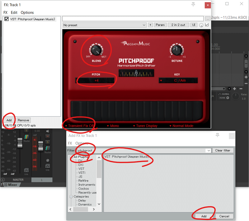Click the vertical zoom in plus icon
This screenshot has height=221, width=249.
[x=246, y=77]
